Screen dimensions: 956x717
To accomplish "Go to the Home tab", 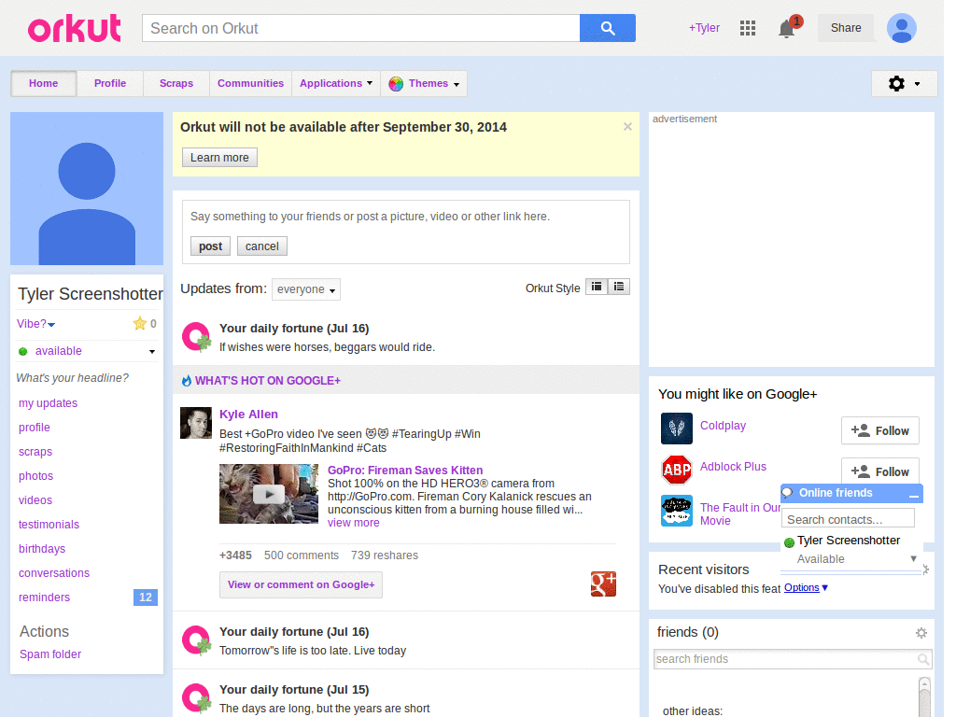I will click(x=43, y=83).
